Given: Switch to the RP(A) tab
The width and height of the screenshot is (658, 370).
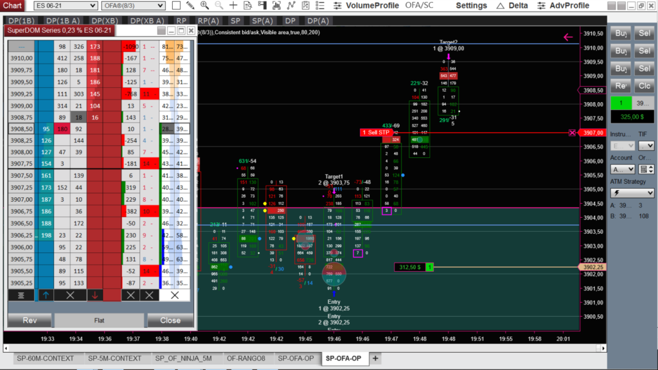Looking at the screenshot, I should pyautogui.click(x=208, y=21).
